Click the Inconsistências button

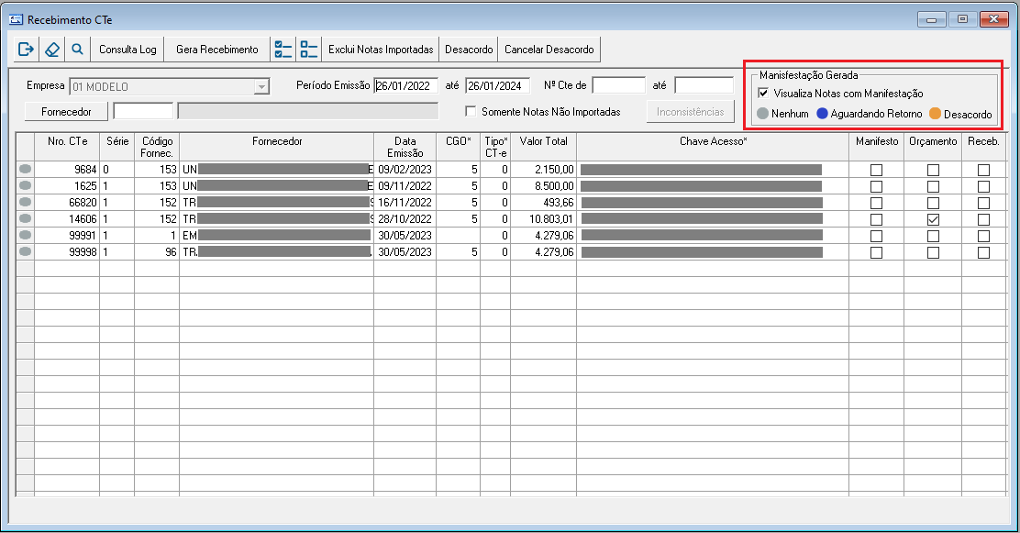coord(690,112)
